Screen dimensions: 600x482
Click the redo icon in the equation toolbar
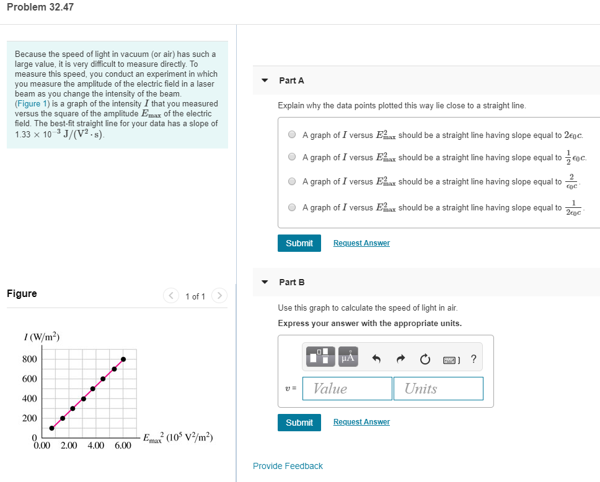(400, 357)
